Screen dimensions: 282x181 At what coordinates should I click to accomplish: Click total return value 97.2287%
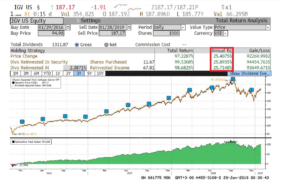pyautogui.click(x=184, y=56)
